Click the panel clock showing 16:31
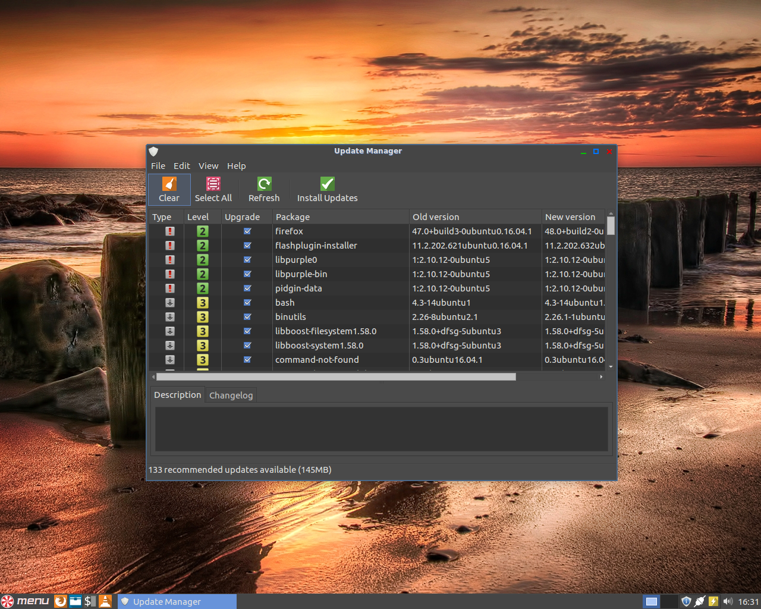 tap(748, 602)
